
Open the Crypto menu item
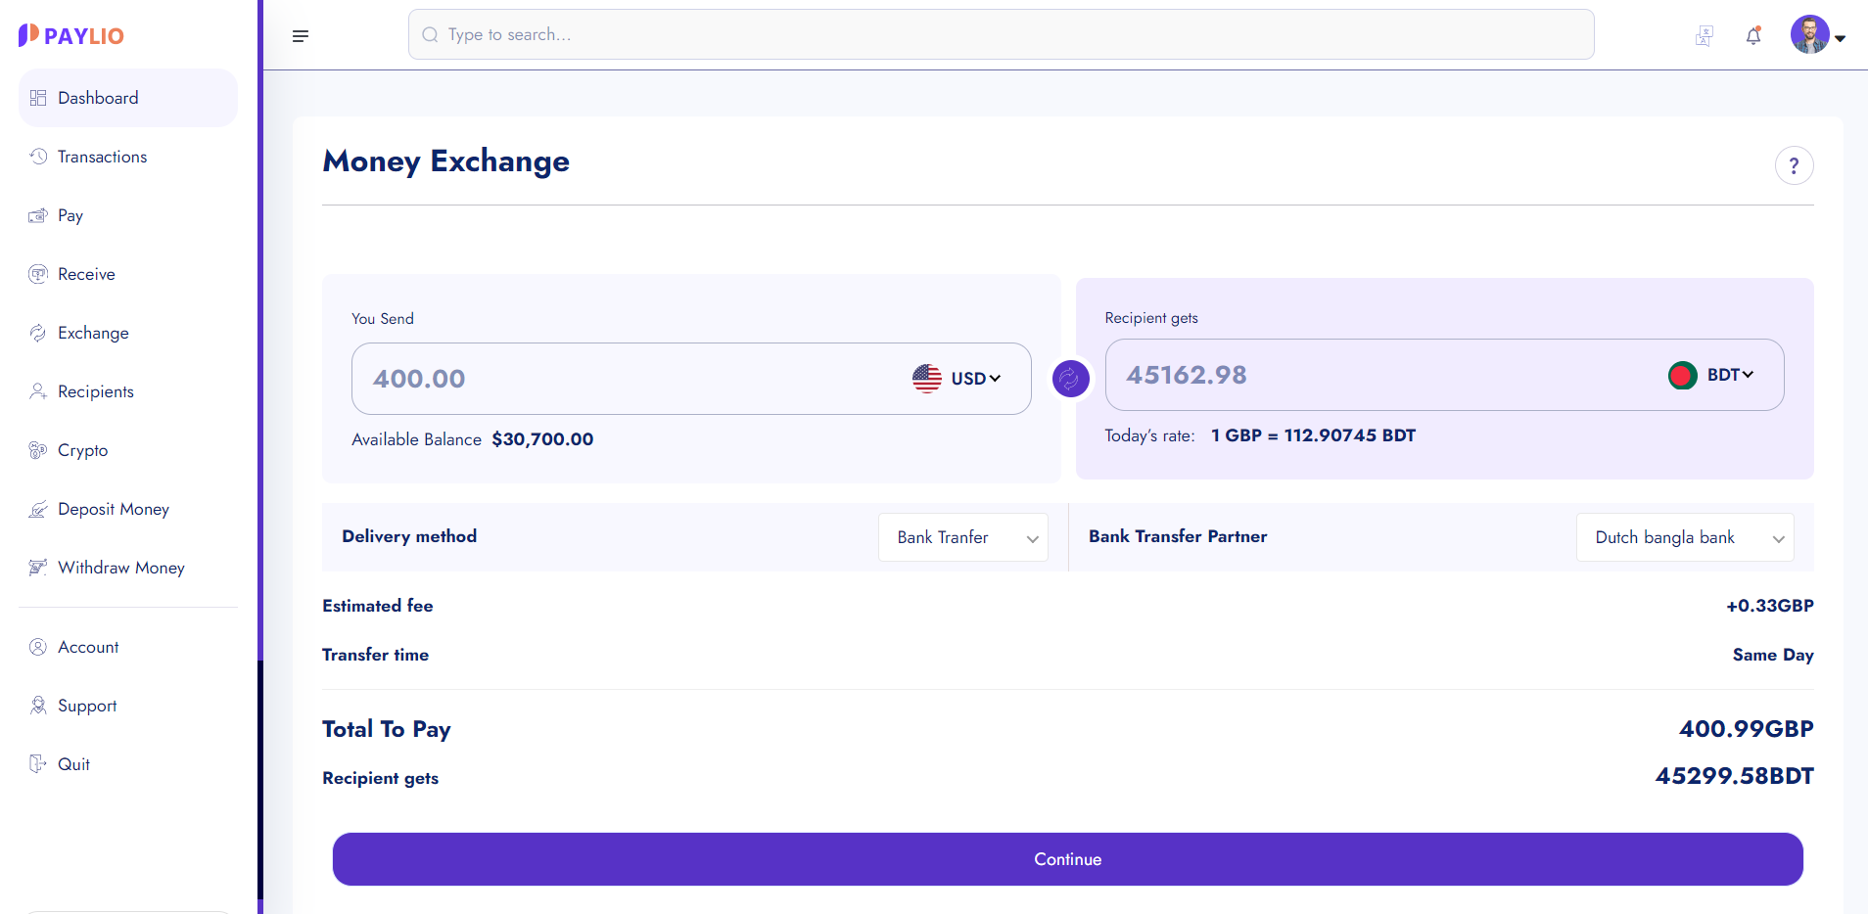(x=128, y=450)
